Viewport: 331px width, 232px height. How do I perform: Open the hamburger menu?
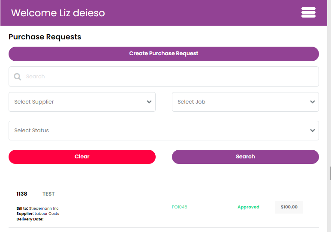point(308,13)
